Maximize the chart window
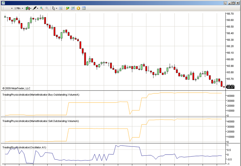241x166 pixels. (x=233, y=3)
